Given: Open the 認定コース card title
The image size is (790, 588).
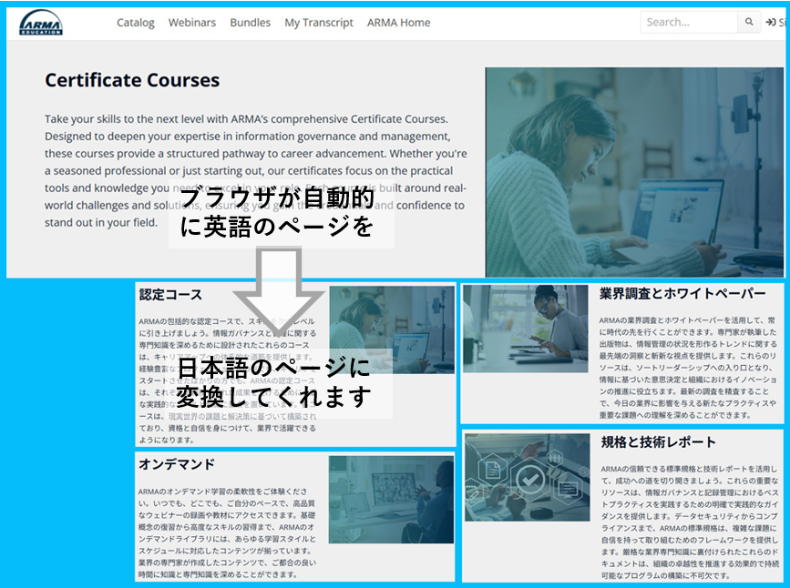Looking at the screenshot, I should point(170,295).
